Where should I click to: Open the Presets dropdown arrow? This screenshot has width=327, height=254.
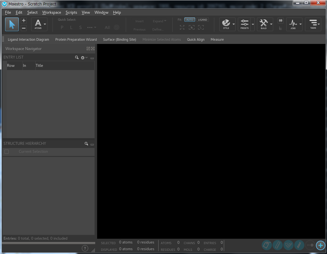click(x=253, y=24)
